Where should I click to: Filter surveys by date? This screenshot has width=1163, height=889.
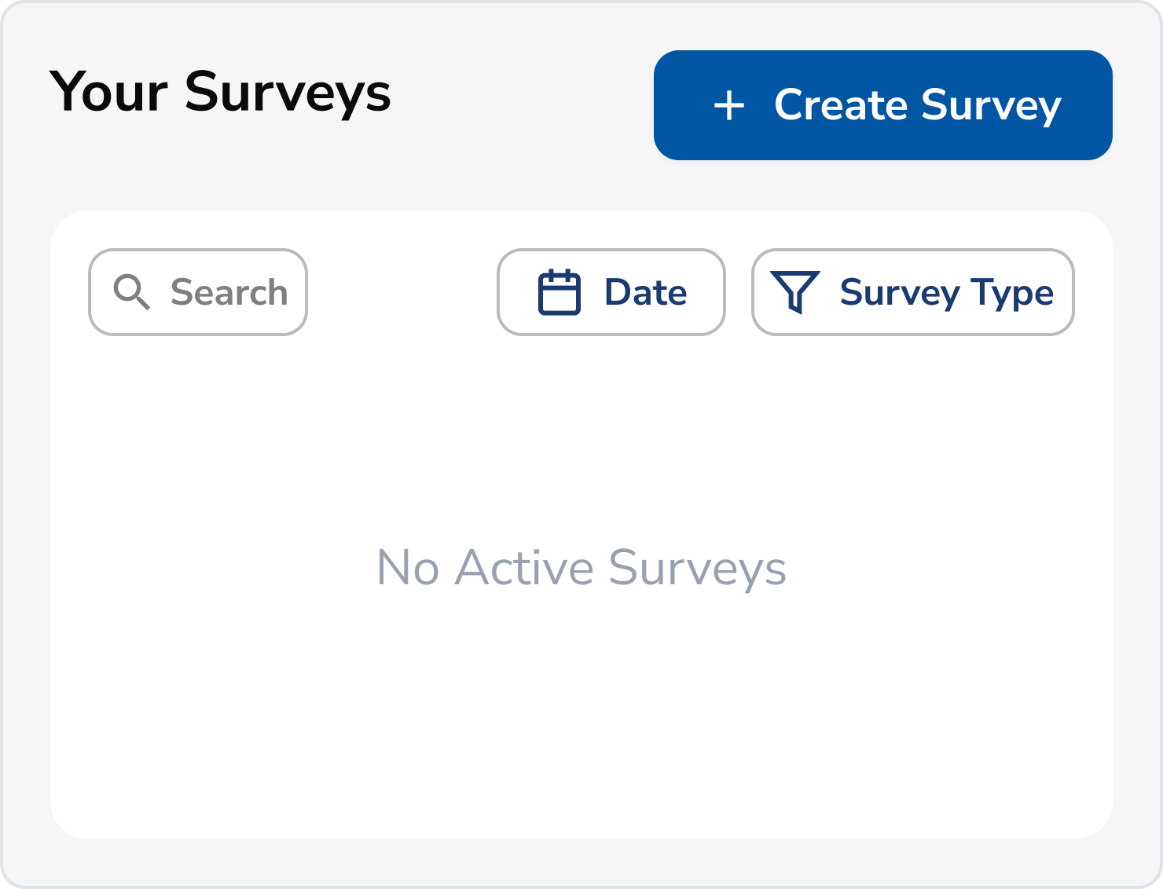click(611, 292)
